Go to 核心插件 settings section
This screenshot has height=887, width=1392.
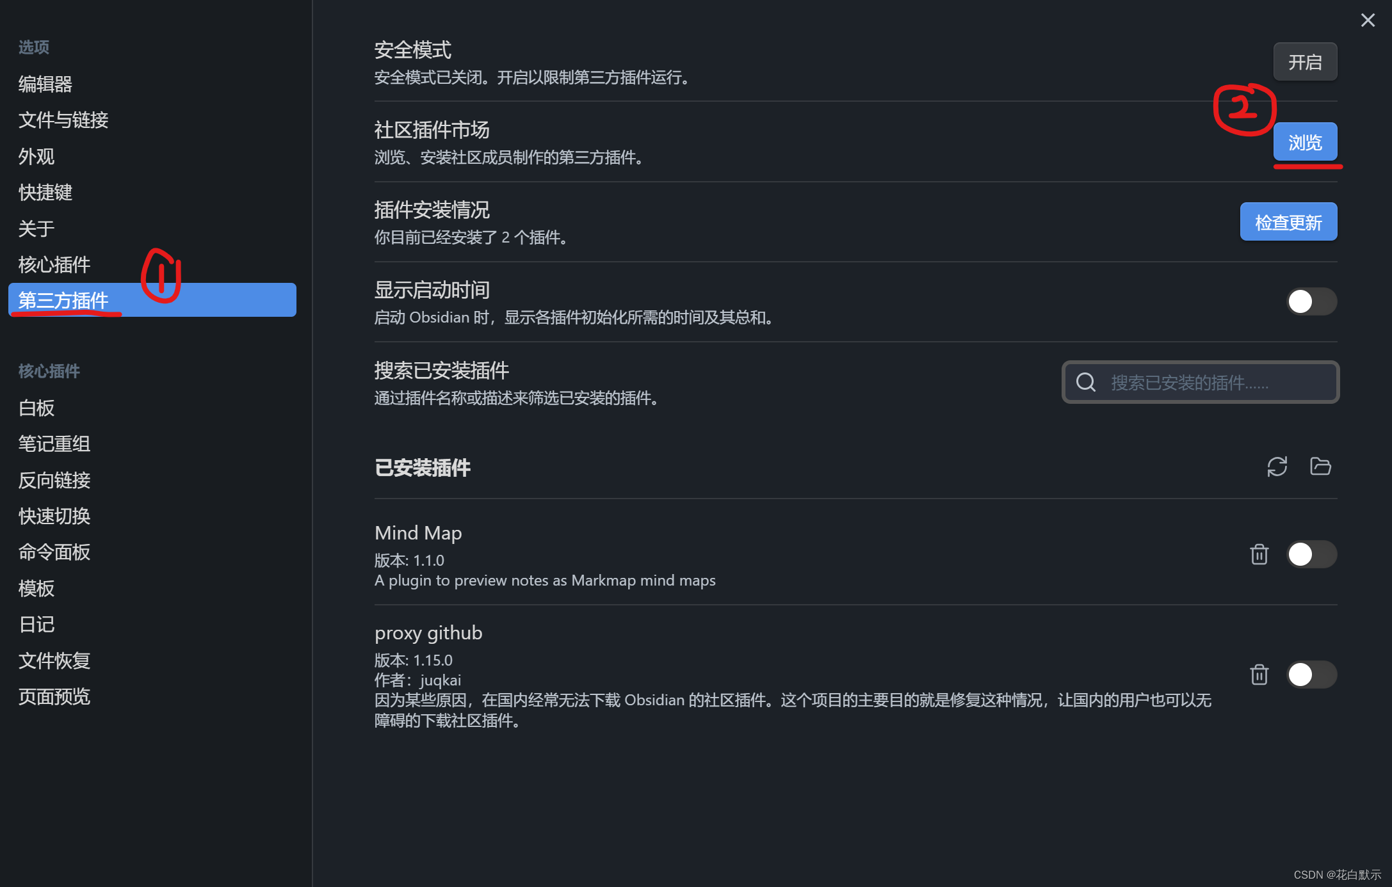pos(54,264)
